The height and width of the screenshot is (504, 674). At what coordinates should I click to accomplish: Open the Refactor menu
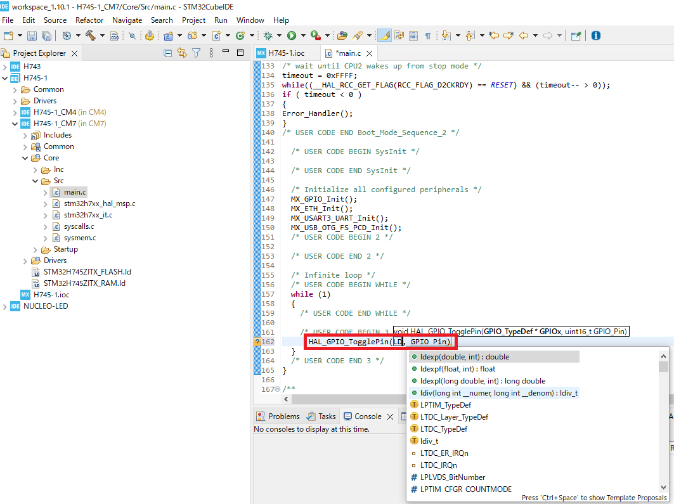[89, 20]
